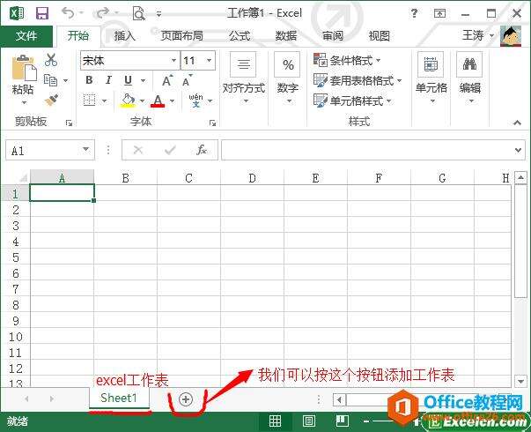This screenshot has height=432, width=531.
Task: Toggle Bold formatting
Action: tap(89, 80)
